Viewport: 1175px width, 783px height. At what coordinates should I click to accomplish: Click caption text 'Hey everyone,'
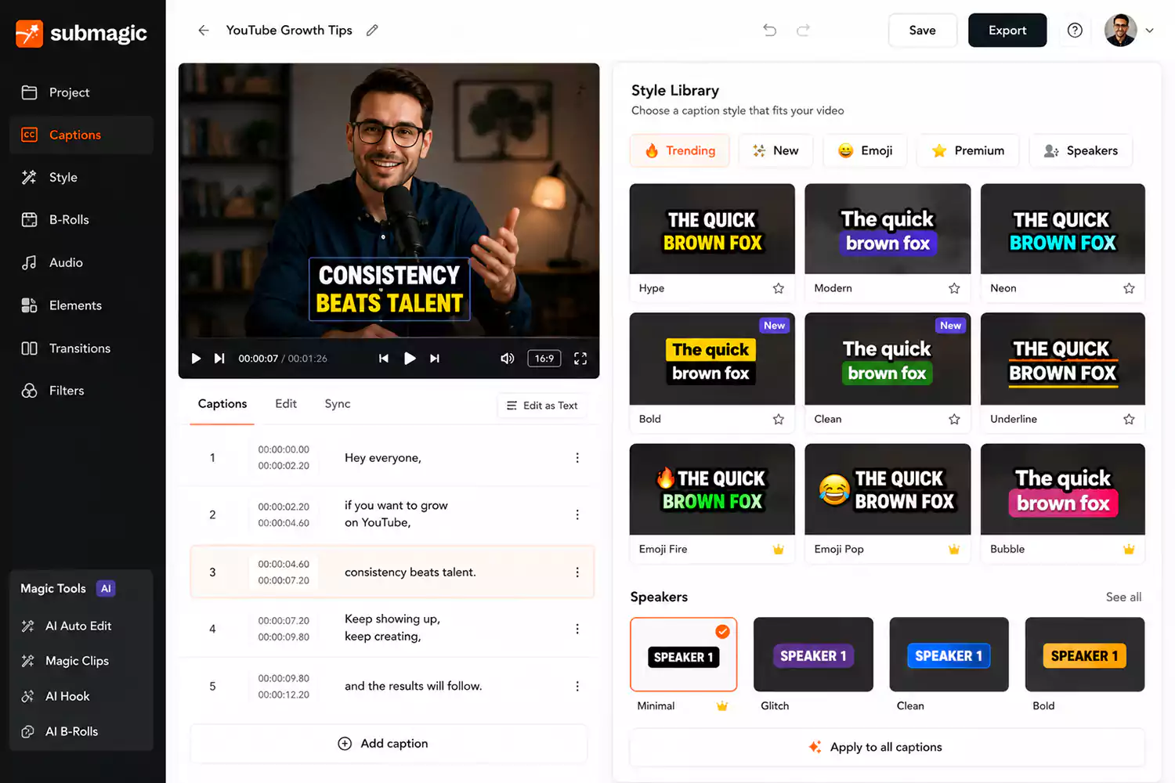383,458
